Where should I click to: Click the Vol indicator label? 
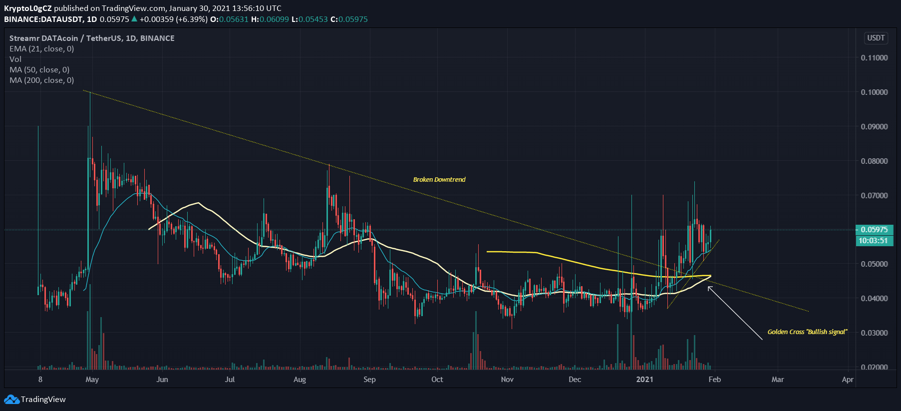pyautogui.click(x=15, y=59)
